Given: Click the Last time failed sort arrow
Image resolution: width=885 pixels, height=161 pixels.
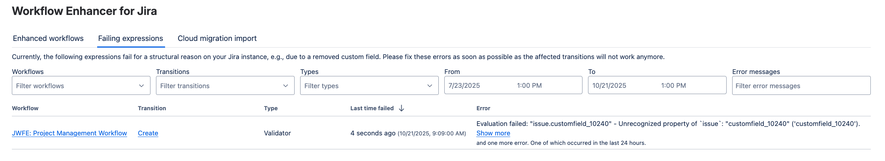Looking at the screenshot, I should [401, 108].
